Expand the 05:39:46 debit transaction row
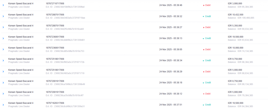 [x=3, y=5]
